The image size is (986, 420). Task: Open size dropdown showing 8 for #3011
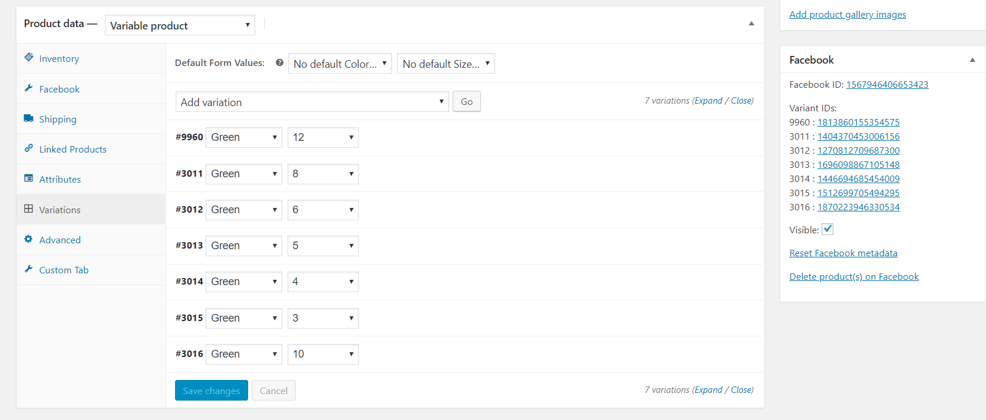pyautogui.click(x=323, y=174)
